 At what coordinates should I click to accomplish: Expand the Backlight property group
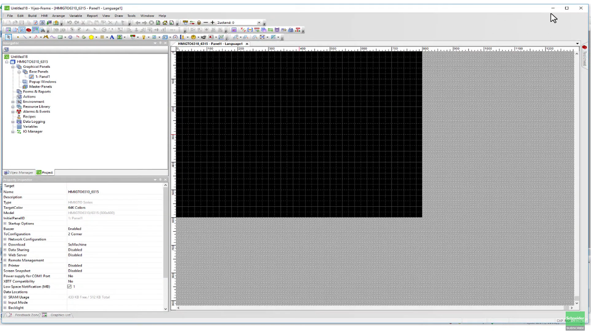5,308
